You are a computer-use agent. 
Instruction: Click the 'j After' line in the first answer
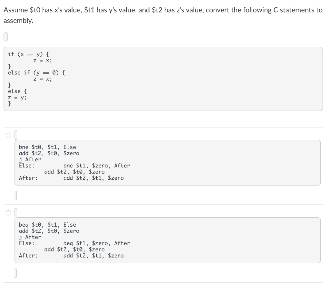coord(27,159)
